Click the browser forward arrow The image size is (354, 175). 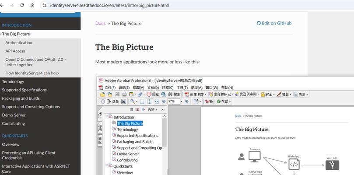[12, 5]
